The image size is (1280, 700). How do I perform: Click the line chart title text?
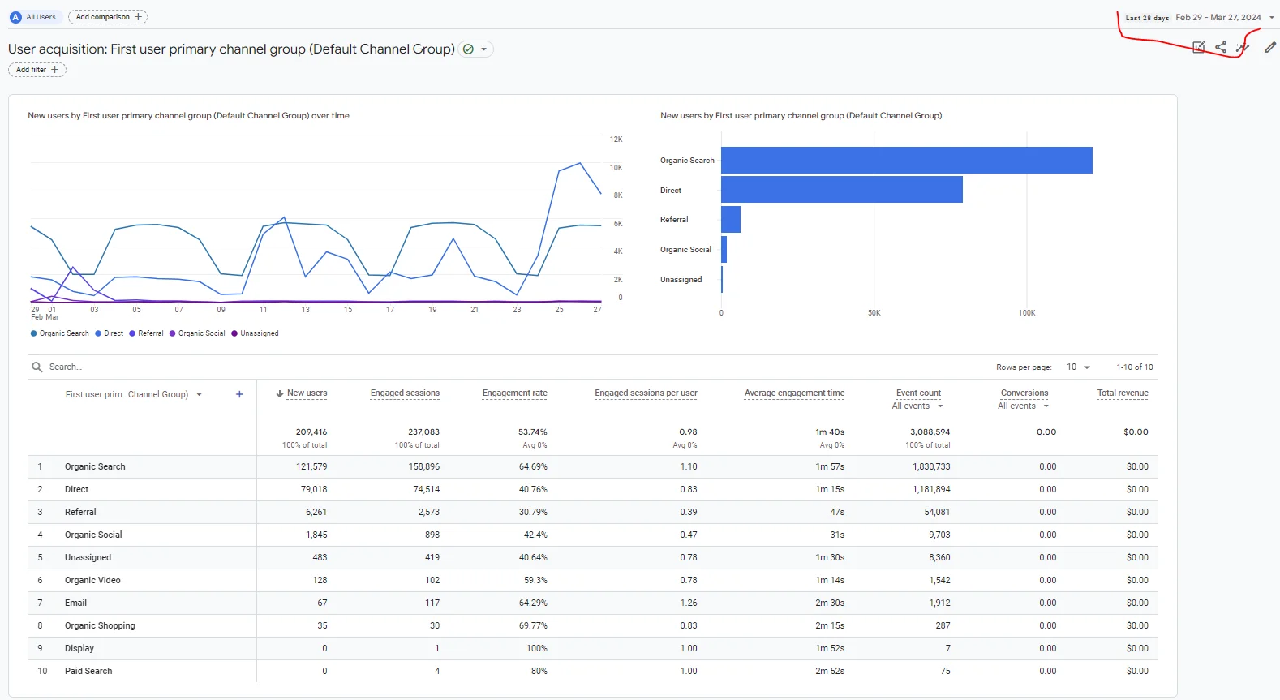click(x=188, y=116)
